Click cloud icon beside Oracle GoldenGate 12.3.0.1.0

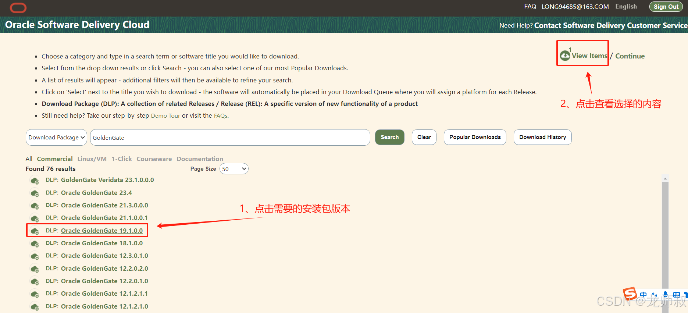[35, 256]
